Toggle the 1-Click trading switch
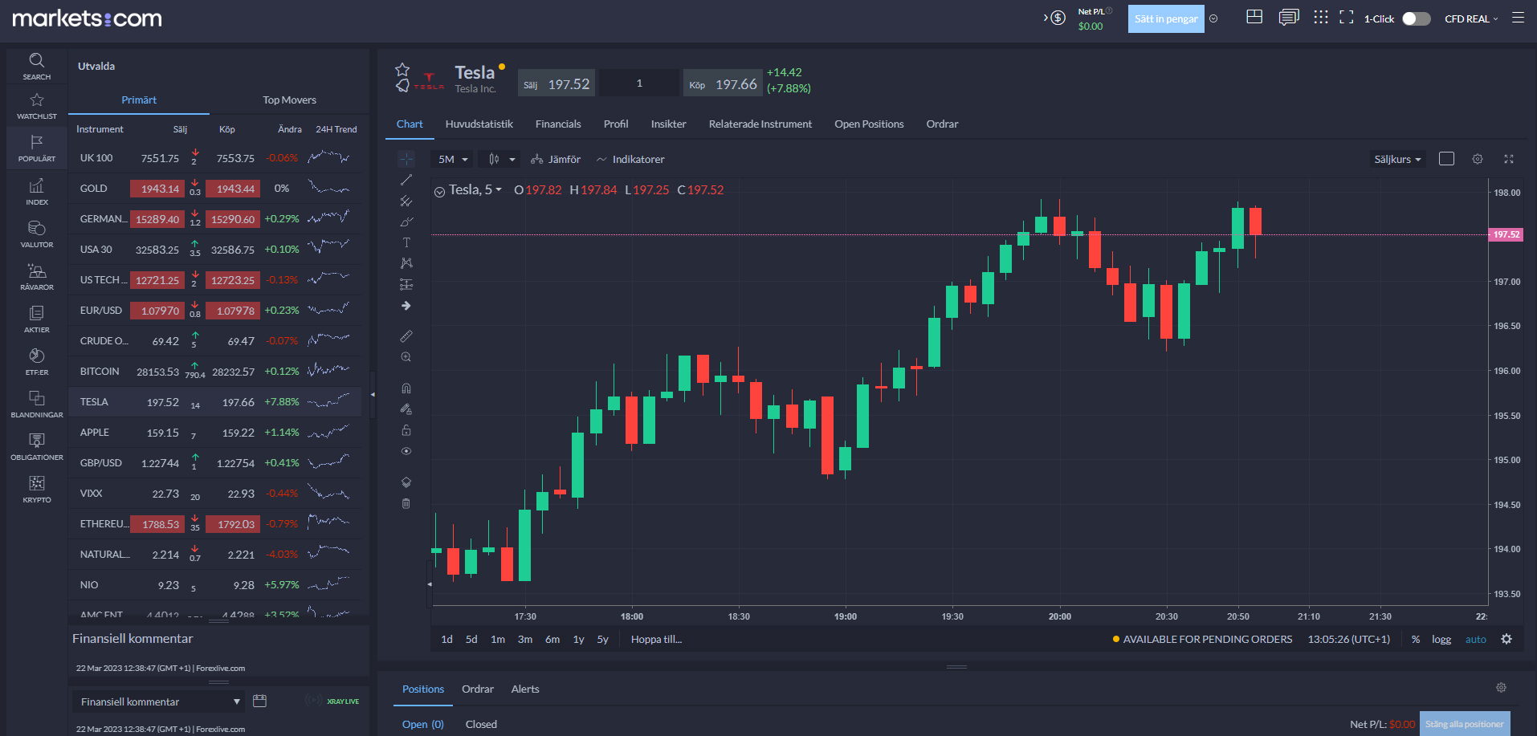The width and height of the screenshot is (1537, 736). pyautogui.click(x=1417, y=18)
